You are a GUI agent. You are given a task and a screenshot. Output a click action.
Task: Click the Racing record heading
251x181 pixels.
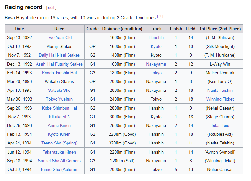24,7
